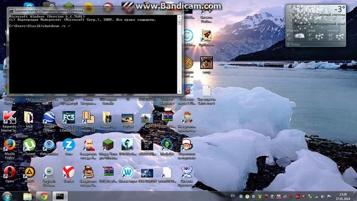
Task: Click the last forecast day snow icon
Action: [x=340, y=36]
